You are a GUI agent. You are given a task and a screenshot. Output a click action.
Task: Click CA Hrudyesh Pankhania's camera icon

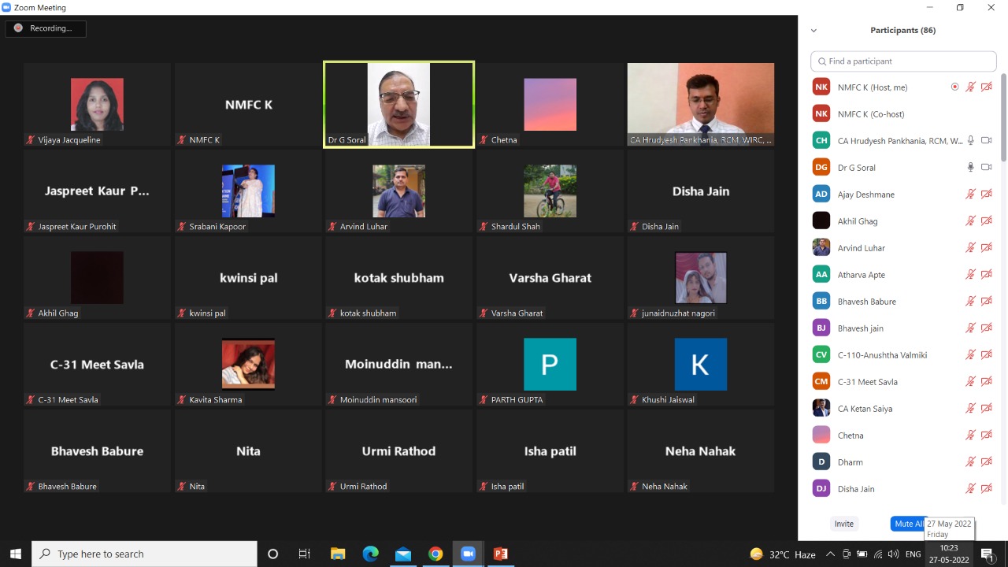pyautogui.click(x=986, y=141)
